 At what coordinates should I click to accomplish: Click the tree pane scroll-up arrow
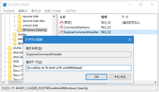(54, 16)
